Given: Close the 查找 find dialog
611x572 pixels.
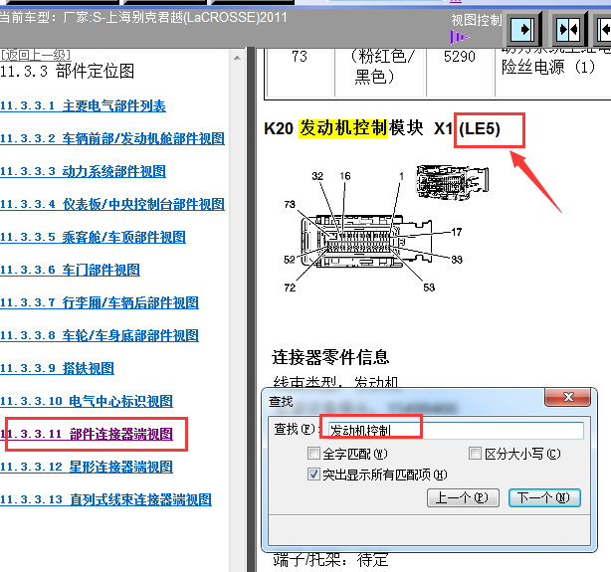Looking at the screenshot, I should 568,397.
